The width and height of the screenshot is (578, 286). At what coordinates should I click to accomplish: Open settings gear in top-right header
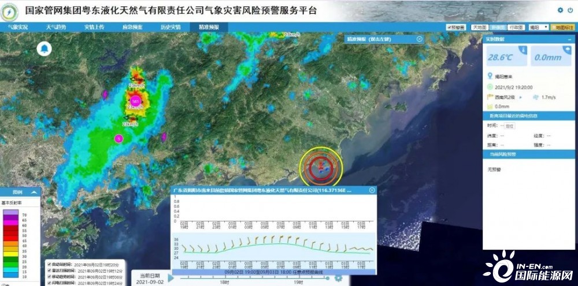[x=560, y=10]
